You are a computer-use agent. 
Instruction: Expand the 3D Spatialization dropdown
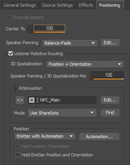[x=85, y=64]
